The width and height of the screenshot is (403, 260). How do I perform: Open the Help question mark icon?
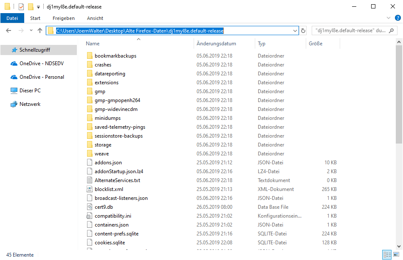pyautogui.click(x=397, y=18)
